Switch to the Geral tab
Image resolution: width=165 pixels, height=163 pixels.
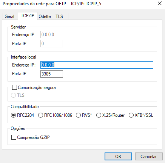10,17
